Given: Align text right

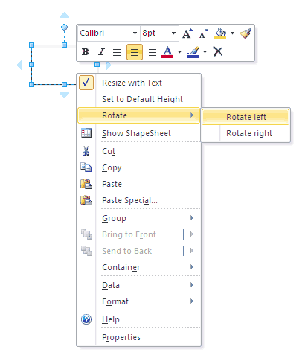Looking at the screenshot, I should point(151,52).
